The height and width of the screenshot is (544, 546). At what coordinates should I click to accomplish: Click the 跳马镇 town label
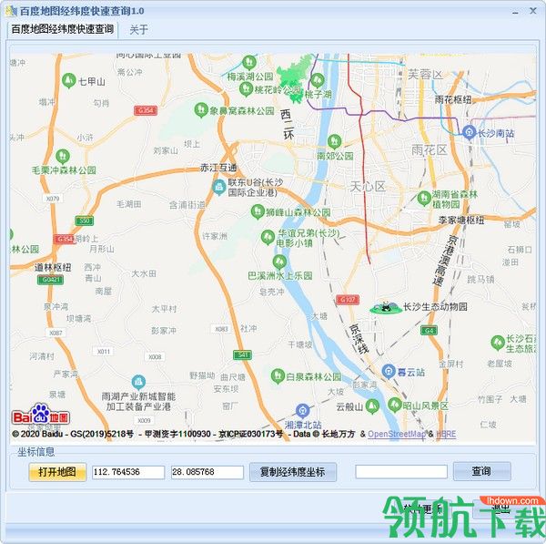[x=480, y=279]
